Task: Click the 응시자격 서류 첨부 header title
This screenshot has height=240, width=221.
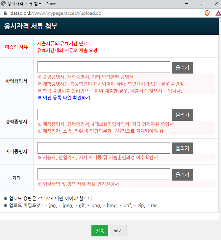Action: tap(31, 26)
